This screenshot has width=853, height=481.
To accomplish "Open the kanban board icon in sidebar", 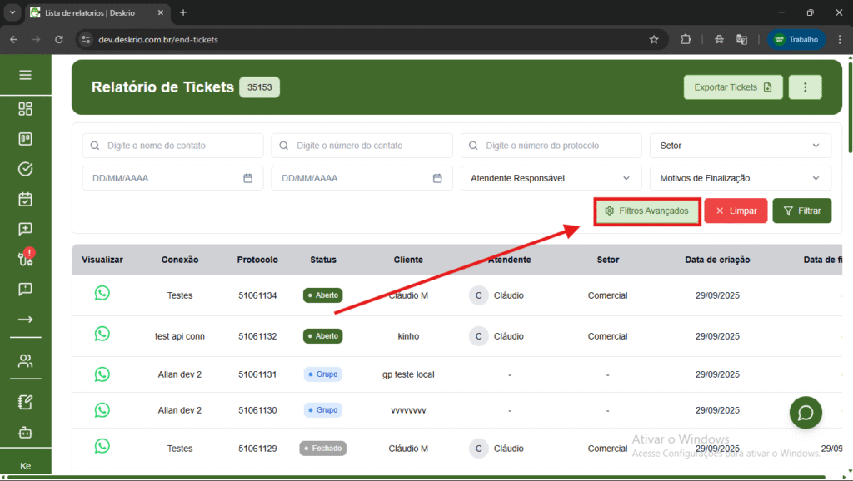I will tap(25, 139).
